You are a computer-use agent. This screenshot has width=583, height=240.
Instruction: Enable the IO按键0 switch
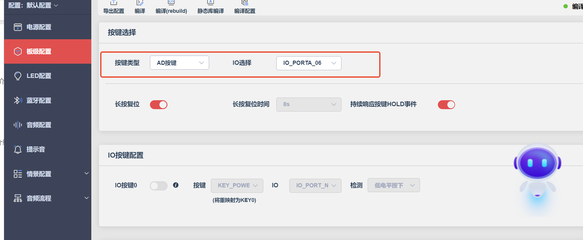point(159,186)
